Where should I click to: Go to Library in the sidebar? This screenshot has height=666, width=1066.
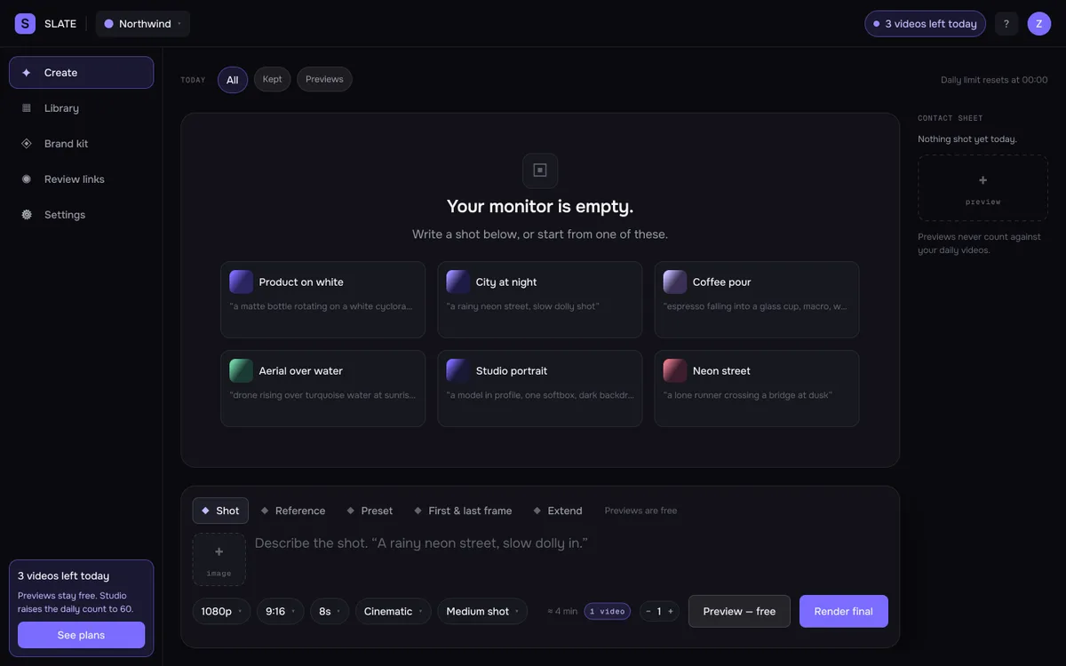(81, 108)
